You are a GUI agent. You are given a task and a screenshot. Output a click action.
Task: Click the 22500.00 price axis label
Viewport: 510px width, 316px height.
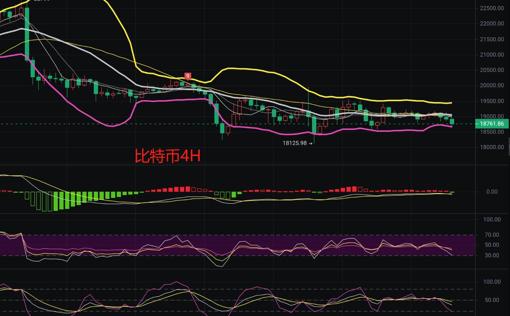coord(492,8)
